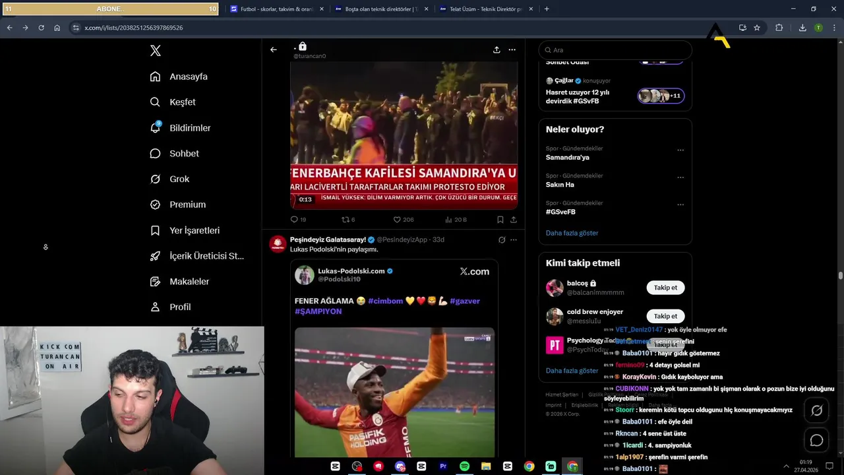This screenshot has height=475, width=844.
Task: Join Çağlar's space with +11 listeners
Action: [x=661, y=96]
